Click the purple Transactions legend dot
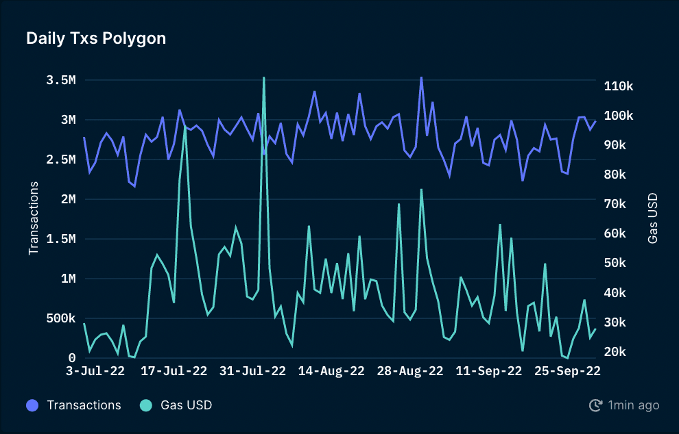Image resolution: width=679 pixels, height=434 pixels. [32, 405]
